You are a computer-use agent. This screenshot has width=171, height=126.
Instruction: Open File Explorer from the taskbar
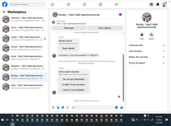pyautogui.click(x=17, y=116)
